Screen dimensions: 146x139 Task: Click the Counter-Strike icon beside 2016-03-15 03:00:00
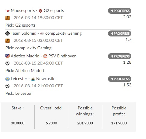tap(7, 41)
